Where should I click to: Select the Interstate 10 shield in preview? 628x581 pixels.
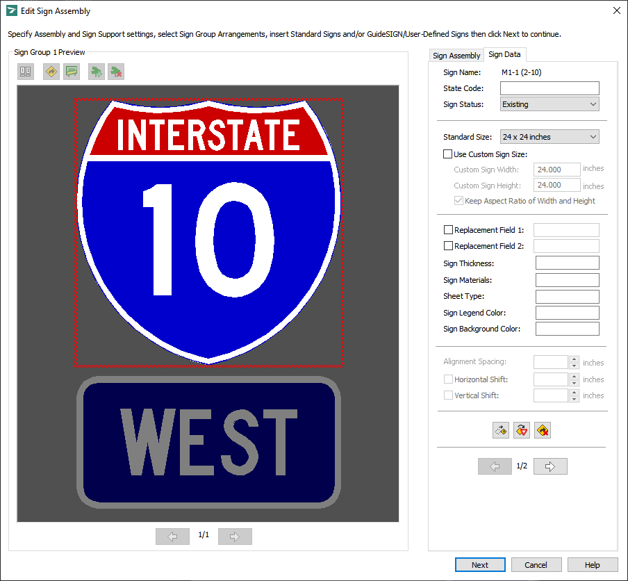208,232
